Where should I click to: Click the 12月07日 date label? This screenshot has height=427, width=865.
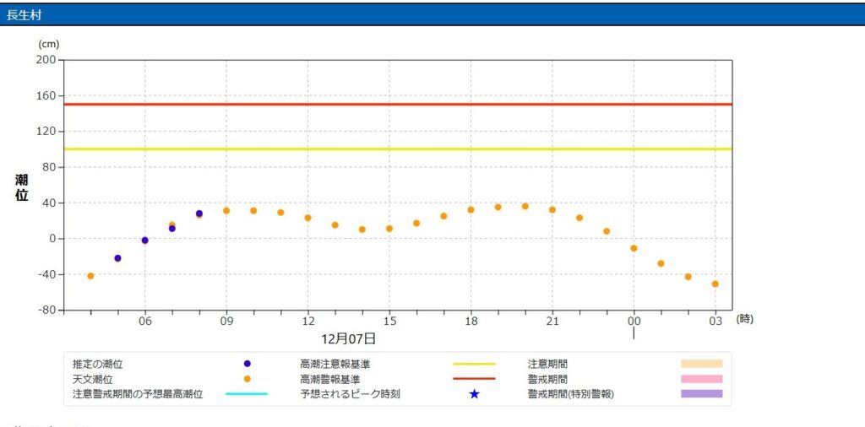click(x=349, y=338)
